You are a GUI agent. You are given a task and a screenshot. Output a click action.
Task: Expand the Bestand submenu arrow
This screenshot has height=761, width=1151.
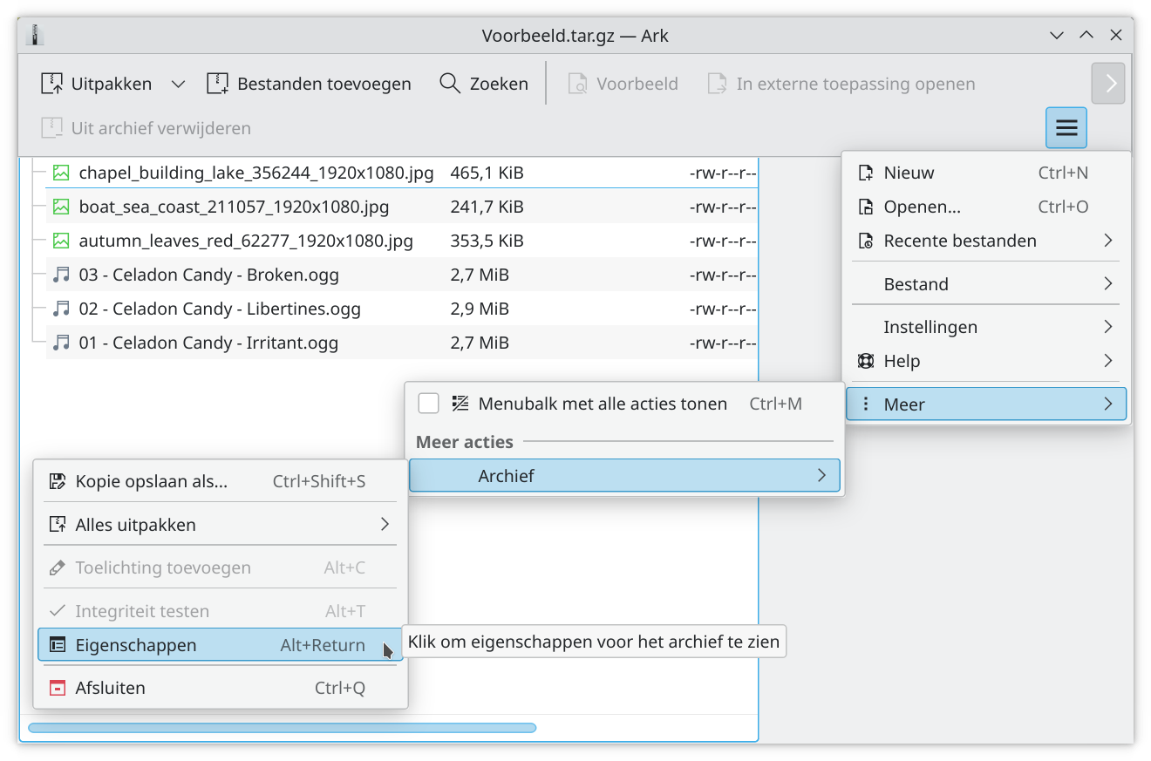1108,284
